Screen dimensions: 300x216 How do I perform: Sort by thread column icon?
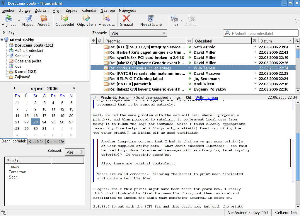pyautogui.click(x=93, y=41)
